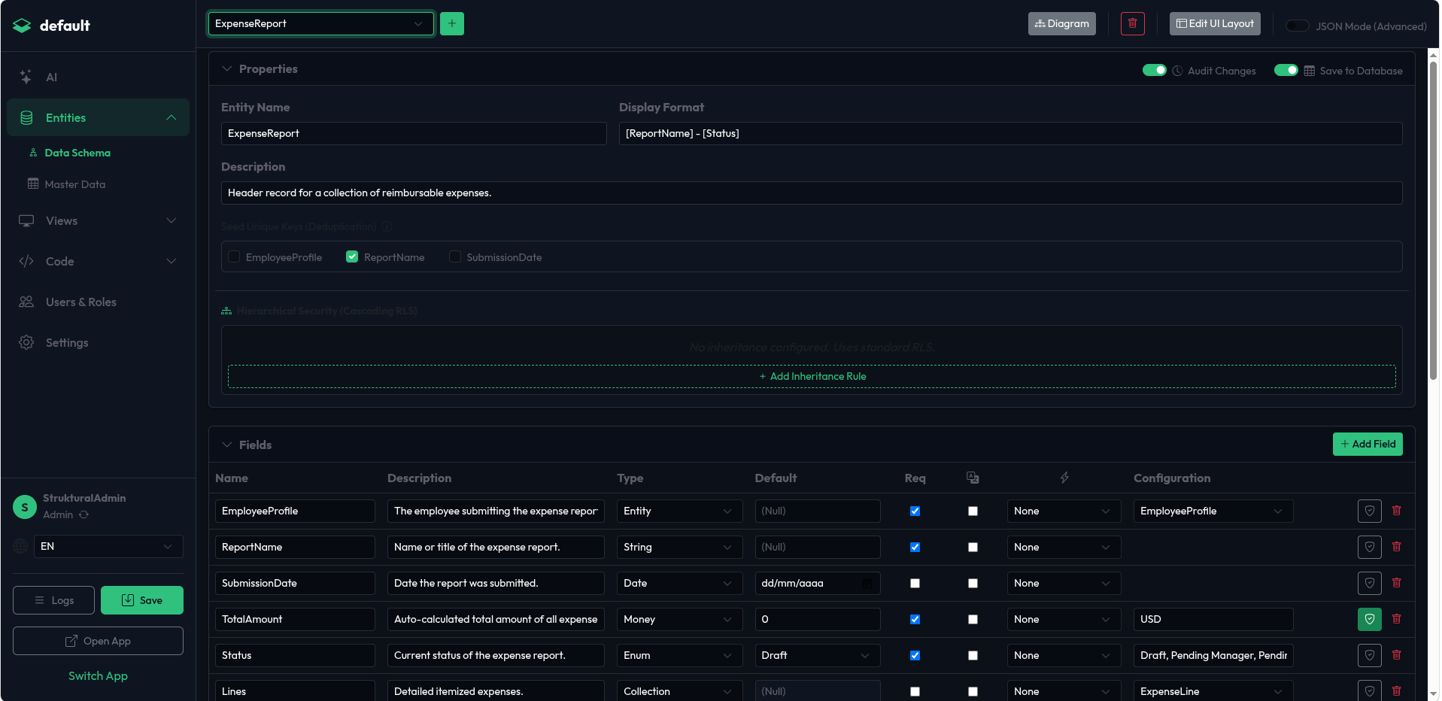The height and width of the screenshot is (701, 1442).
Task: Open shield settings for Lines field
Action: click(1369, 690)
